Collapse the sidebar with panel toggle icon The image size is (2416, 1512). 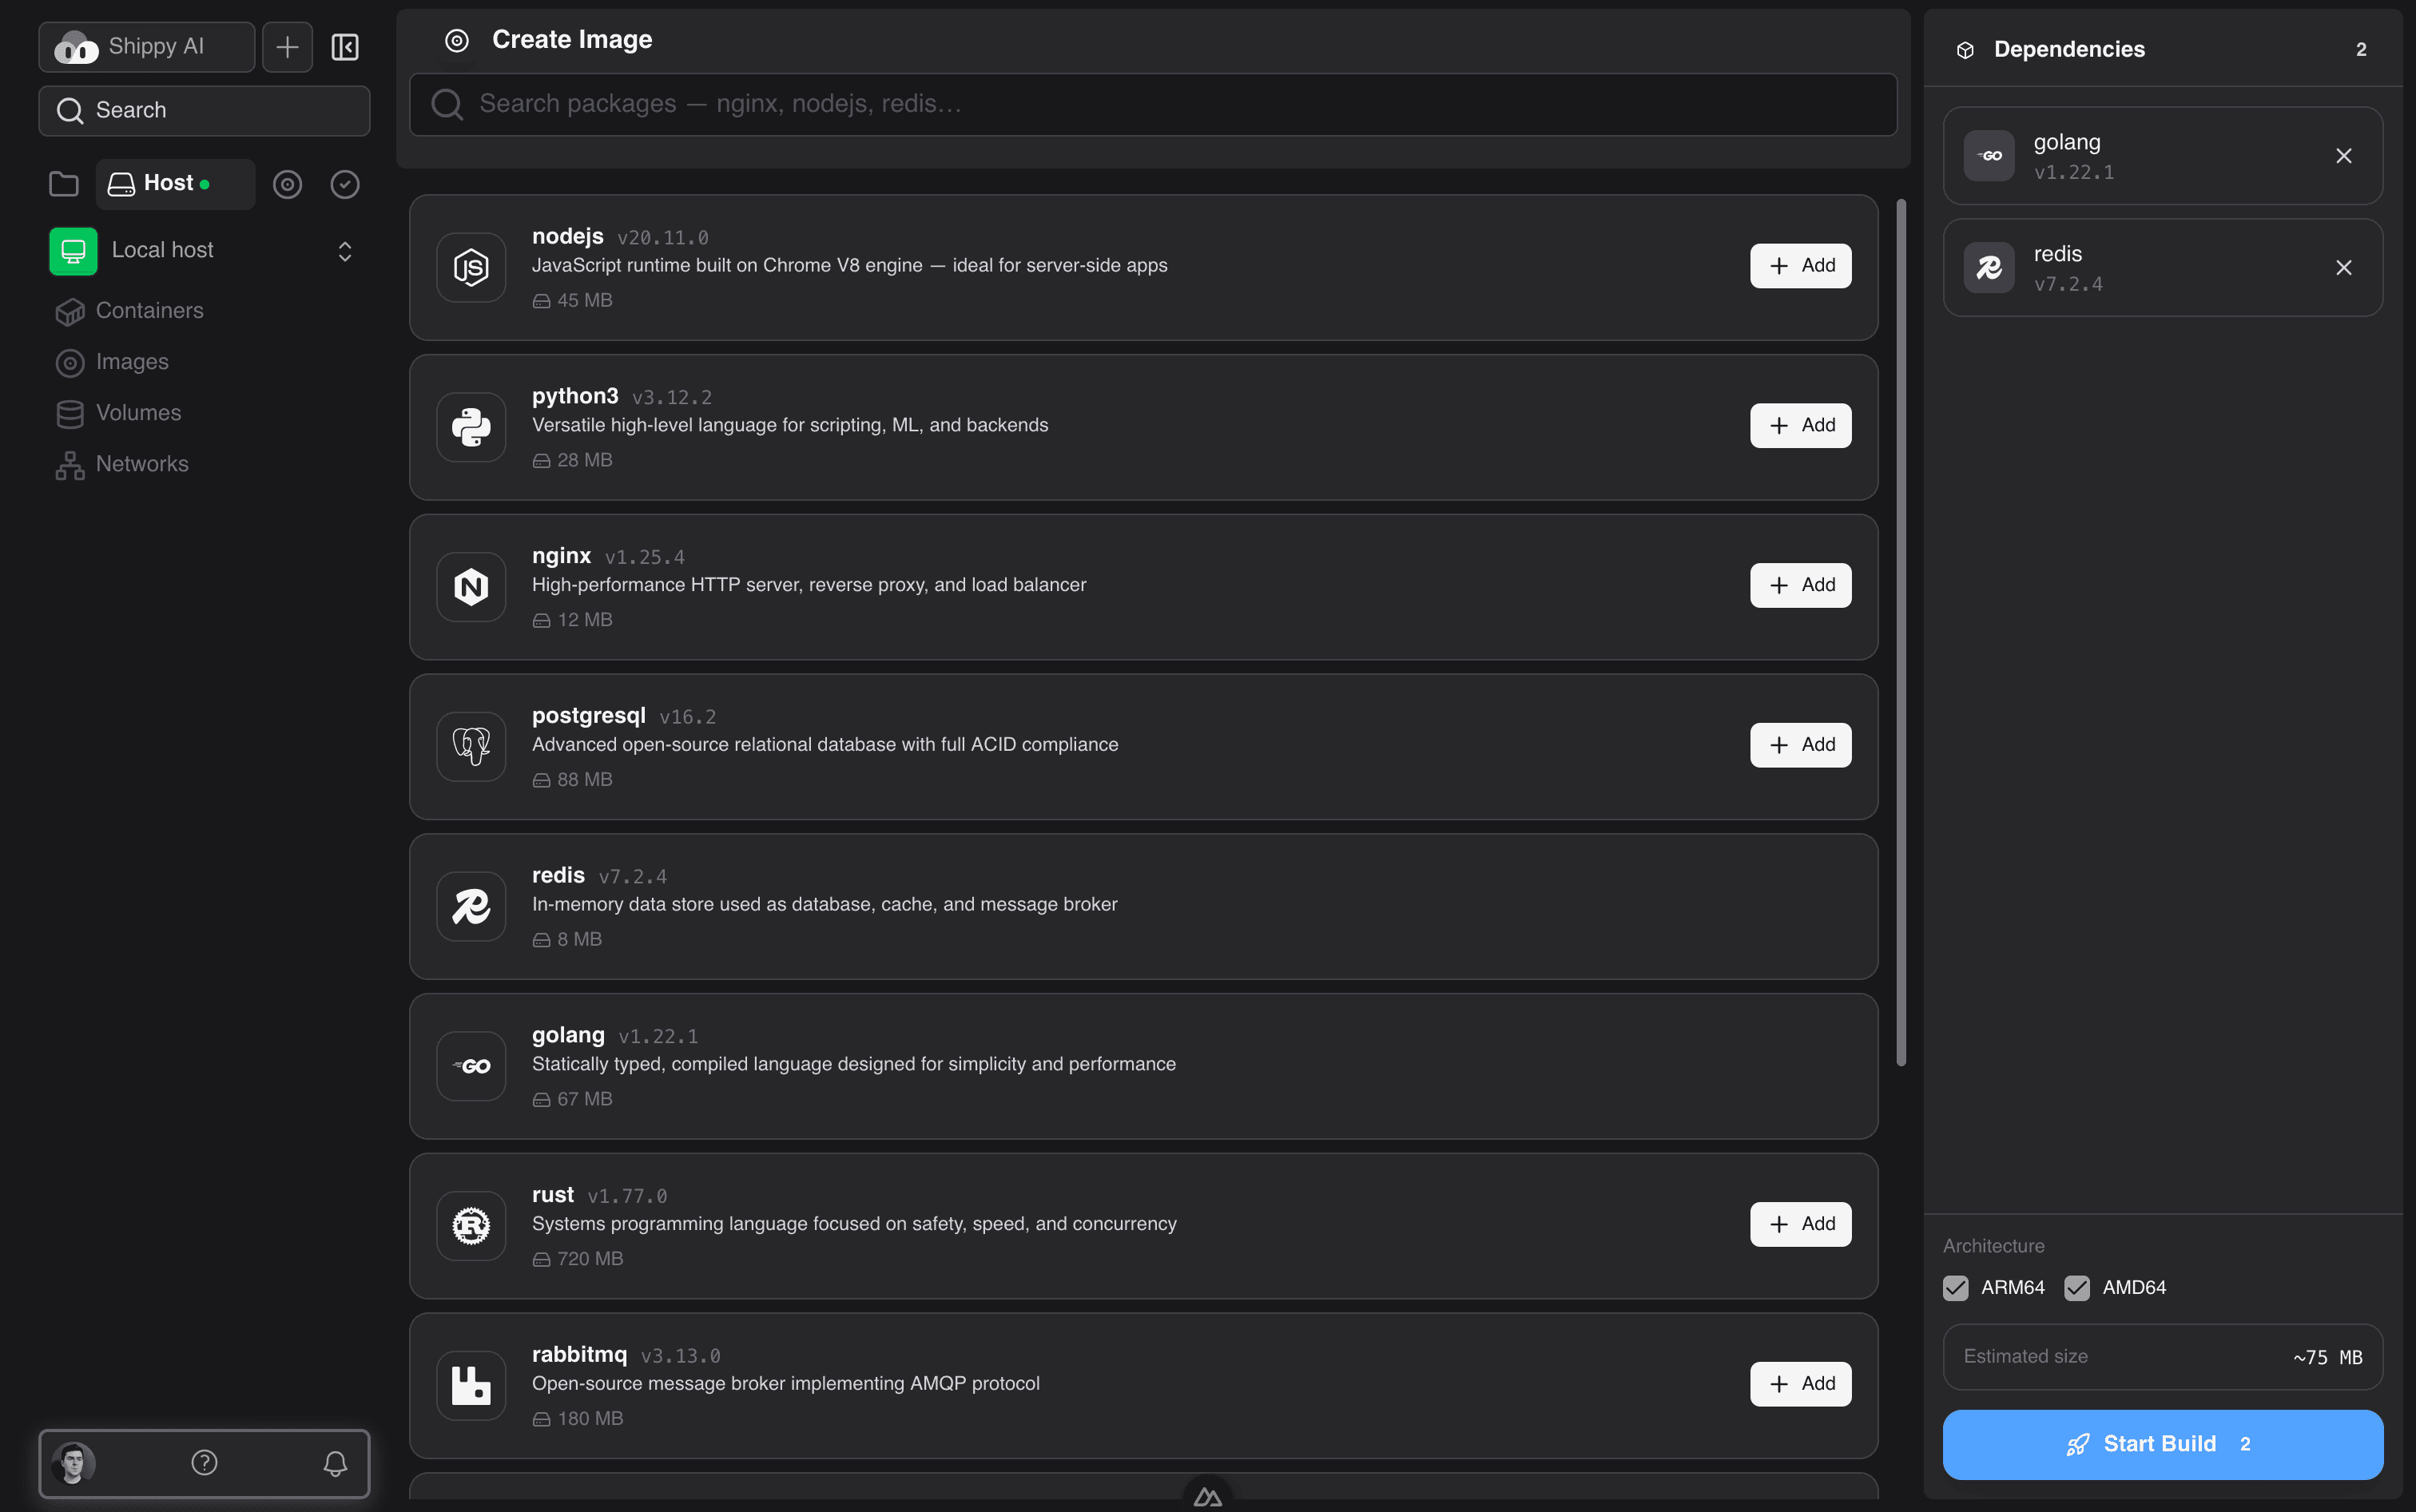point(345,47)
